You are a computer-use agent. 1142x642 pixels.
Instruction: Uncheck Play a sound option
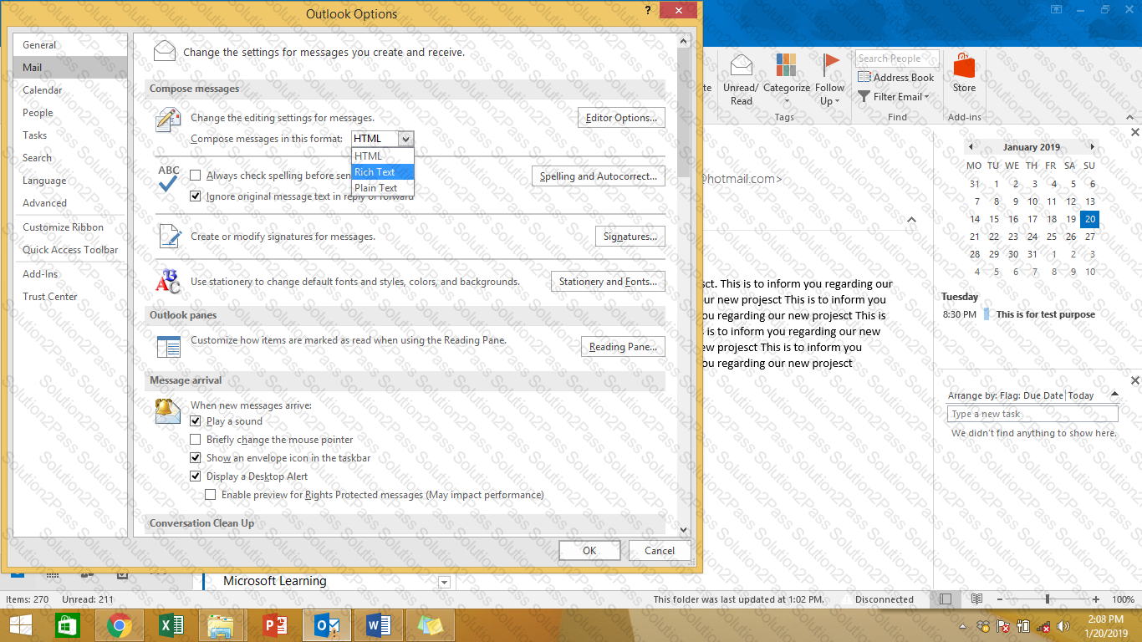(196, 421)
